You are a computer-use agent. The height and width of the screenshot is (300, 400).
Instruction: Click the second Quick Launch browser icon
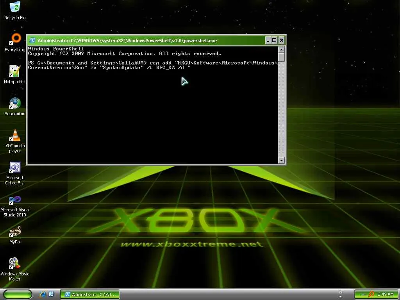(x=51, y=294)
